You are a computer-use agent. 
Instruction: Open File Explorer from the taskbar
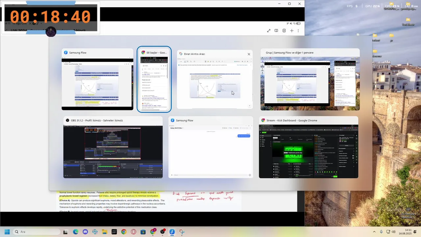[x=105, y=232]
